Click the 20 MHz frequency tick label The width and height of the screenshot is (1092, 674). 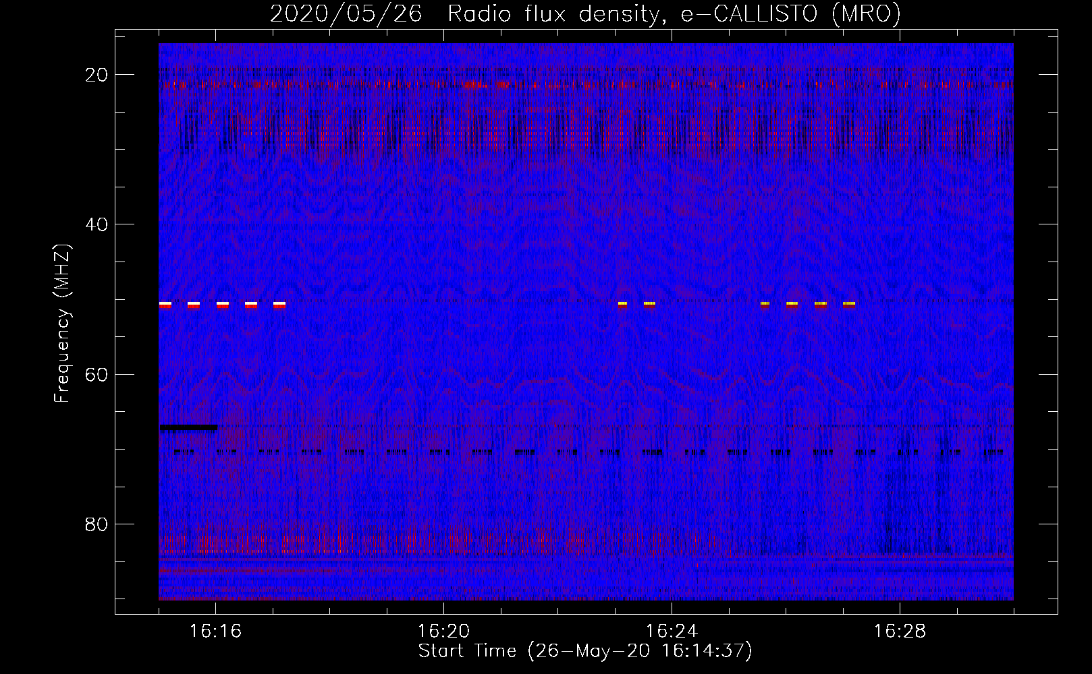(x=97, y=75)
